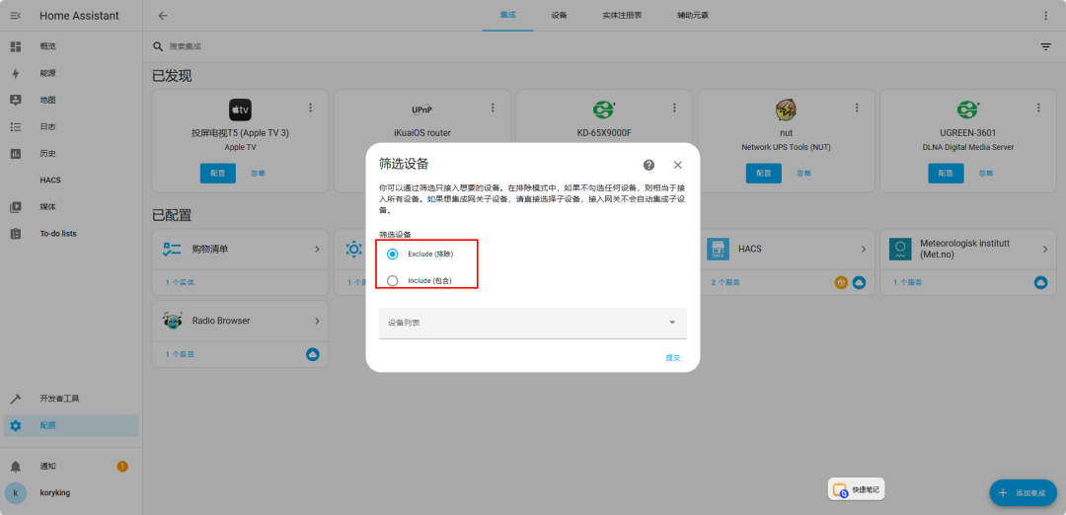Open the integrations filter icon
This screenshot has width=1066, height=515.
pyautogui.click(x=1045, y=46)
